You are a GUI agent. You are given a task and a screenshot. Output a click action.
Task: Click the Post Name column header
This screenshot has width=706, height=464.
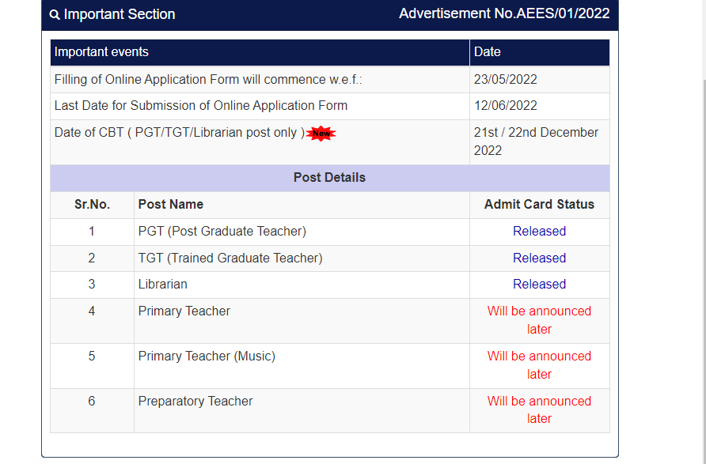point(171,205)
